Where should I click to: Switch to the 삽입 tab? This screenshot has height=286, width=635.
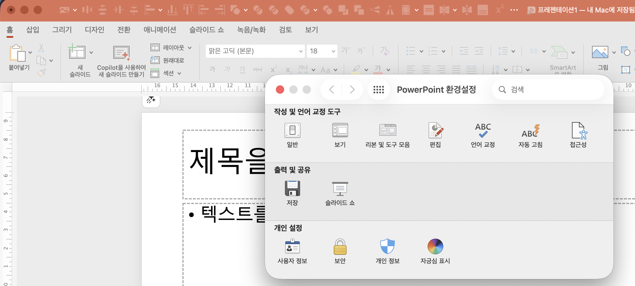pos(33,30)
